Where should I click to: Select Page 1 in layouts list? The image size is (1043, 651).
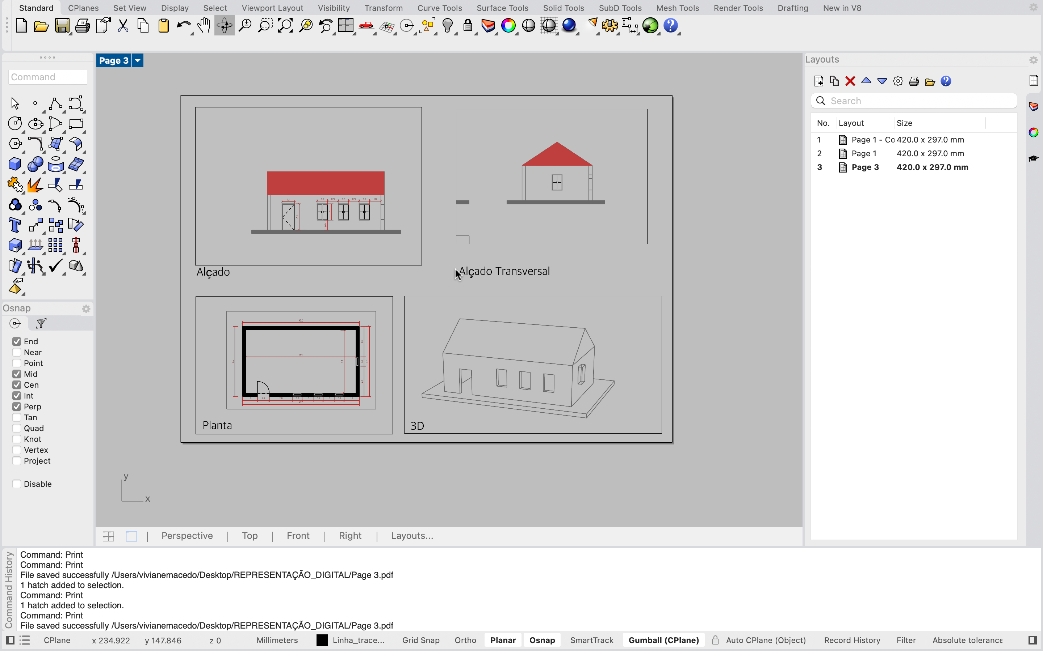coord(864,153)
